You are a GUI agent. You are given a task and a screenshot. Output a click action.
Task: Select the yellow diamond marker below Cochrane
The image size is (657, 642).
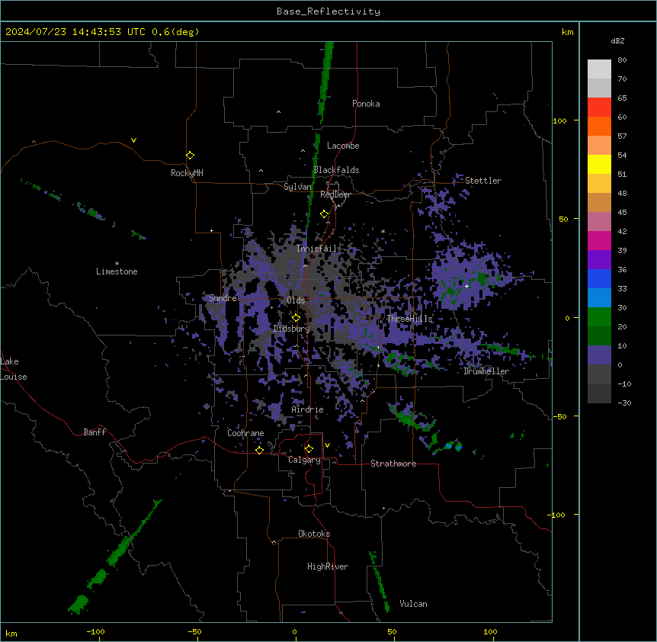tap(259, 450)
